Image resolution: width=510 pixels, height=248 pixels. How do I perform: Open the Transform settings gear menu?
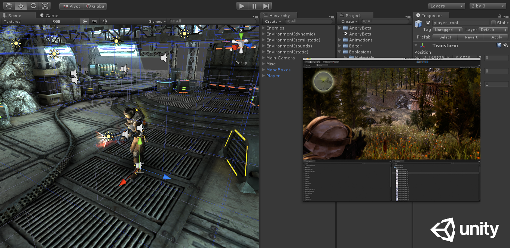505,45
